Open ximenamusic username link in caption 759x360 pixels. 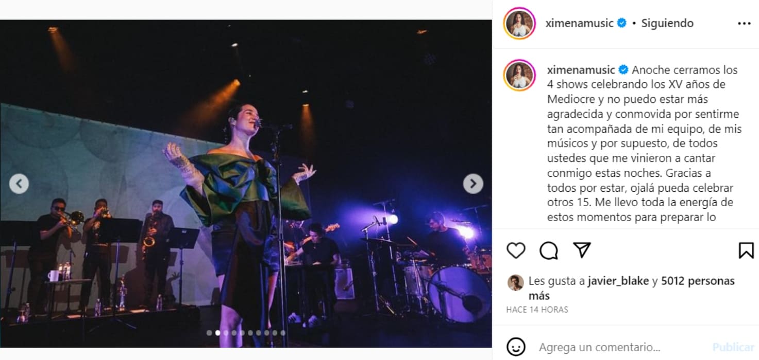tap(581, 70)
